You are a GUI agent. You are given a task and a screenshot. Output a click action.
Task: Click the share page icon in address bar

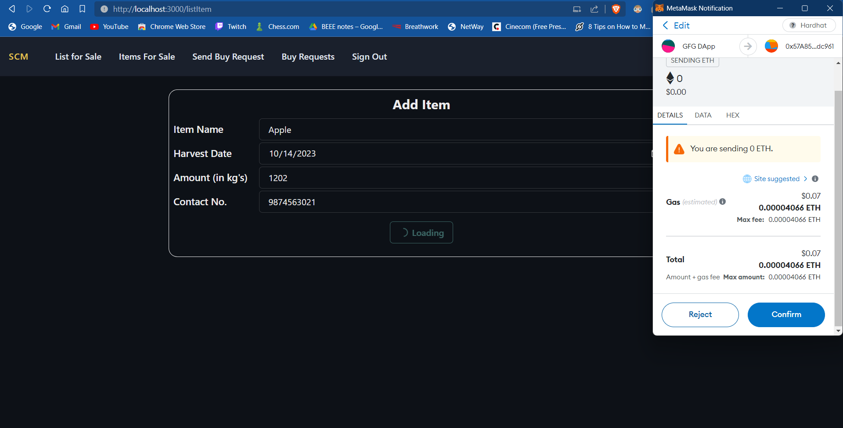594,9
